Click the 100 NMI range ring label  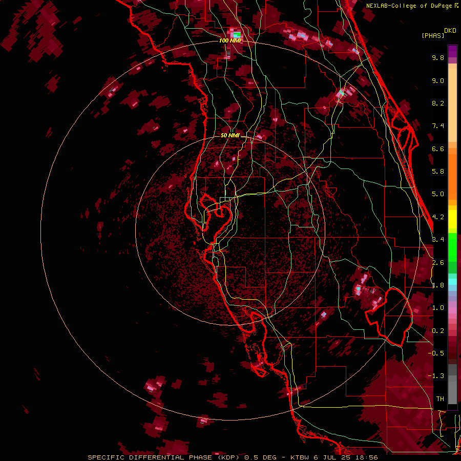click(230, 40)
